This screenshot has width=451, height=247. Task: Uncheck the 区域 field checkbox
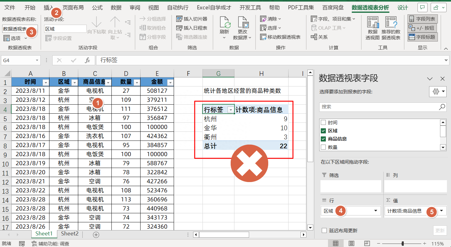323,131
